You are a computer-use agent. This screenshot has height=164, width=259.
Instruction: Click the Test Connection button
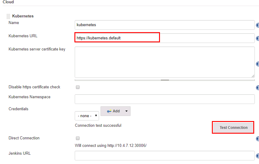click(233, 128)
